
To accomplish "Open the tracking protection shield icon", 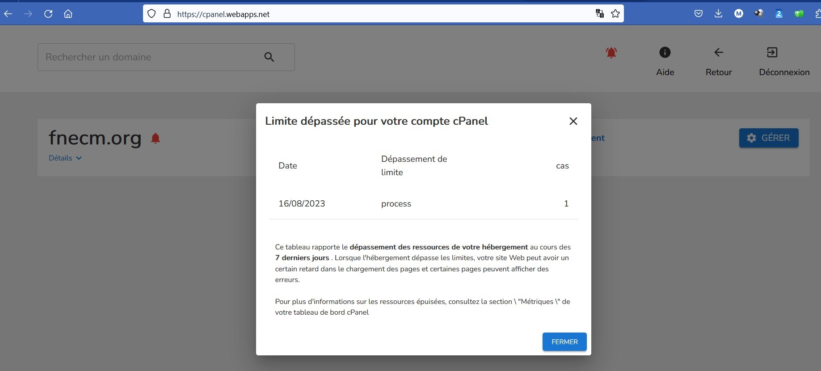I will [152, 14].
